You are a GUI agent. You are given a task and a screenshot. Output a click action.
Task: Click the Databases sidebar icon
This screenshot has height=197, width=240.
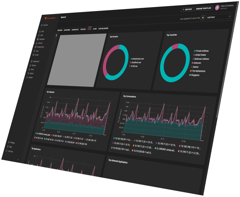(x=38, y=39)
